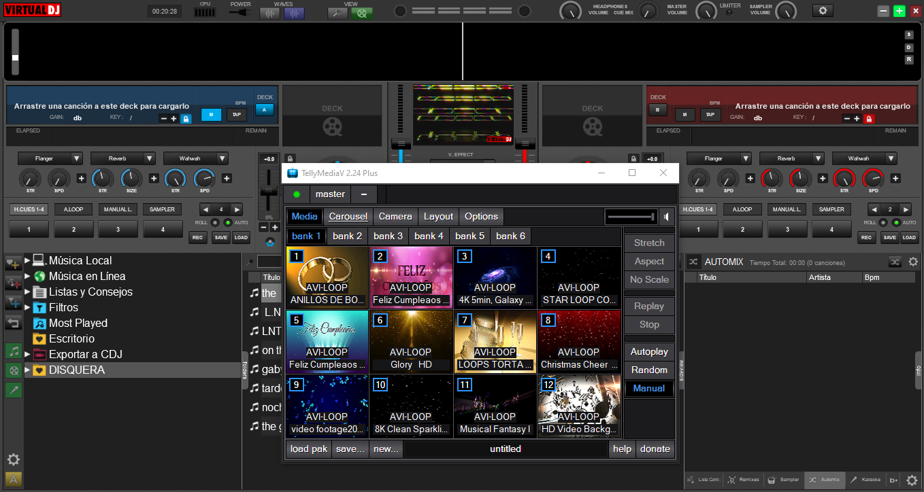
Task: Open left deck Reverb effect dropdown
Action: pos(123,158)
